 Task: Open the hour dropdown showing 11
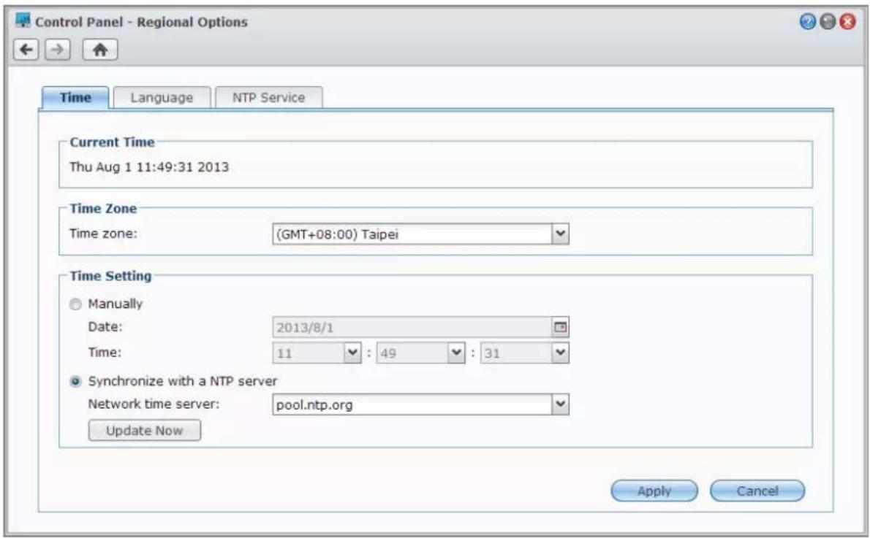[x=352, y=353]
